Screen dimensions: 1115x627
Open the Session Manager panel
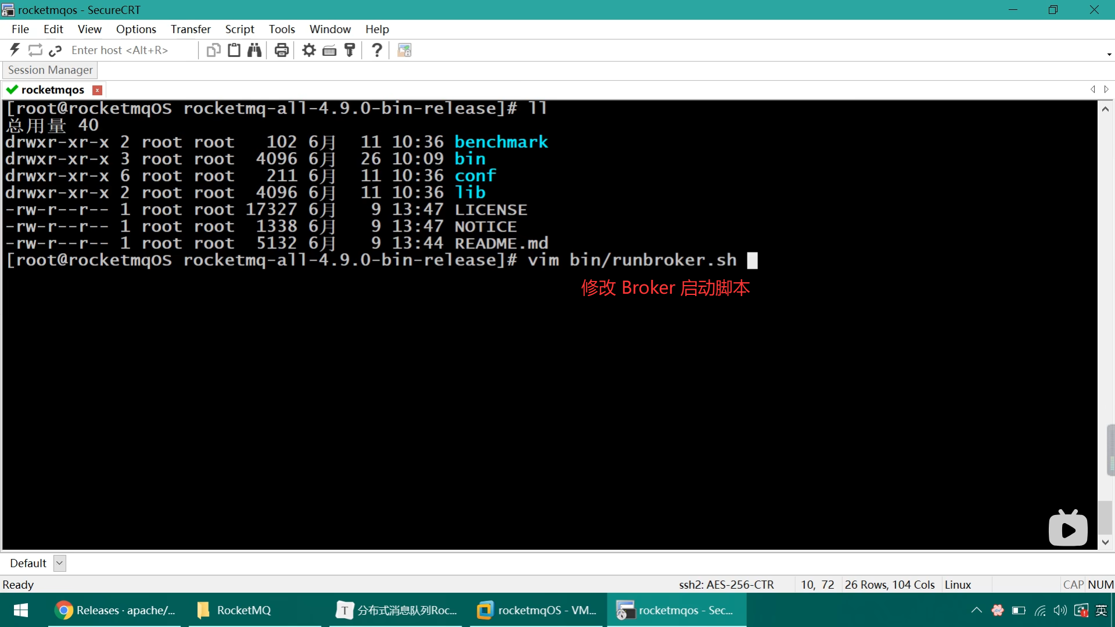tap(50, 70)
